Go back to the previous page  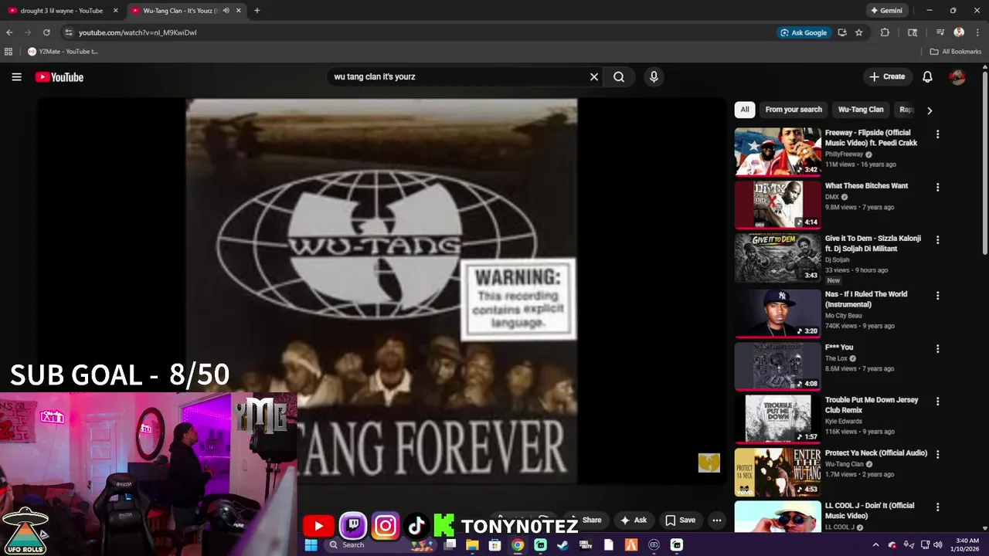(9, 32)
